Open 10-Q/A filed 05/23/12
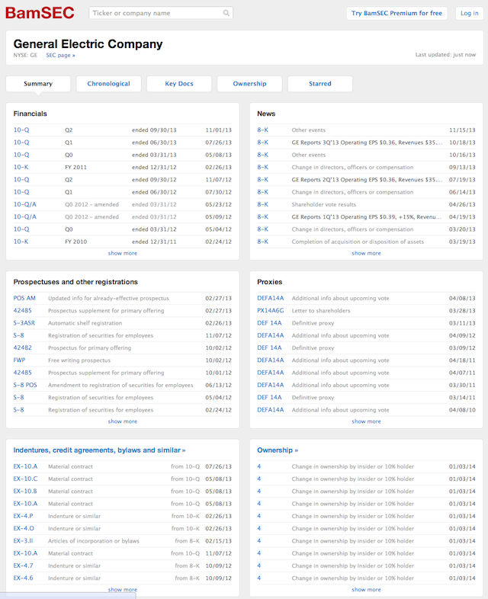The image size is (488, 599). coord(25,204)
